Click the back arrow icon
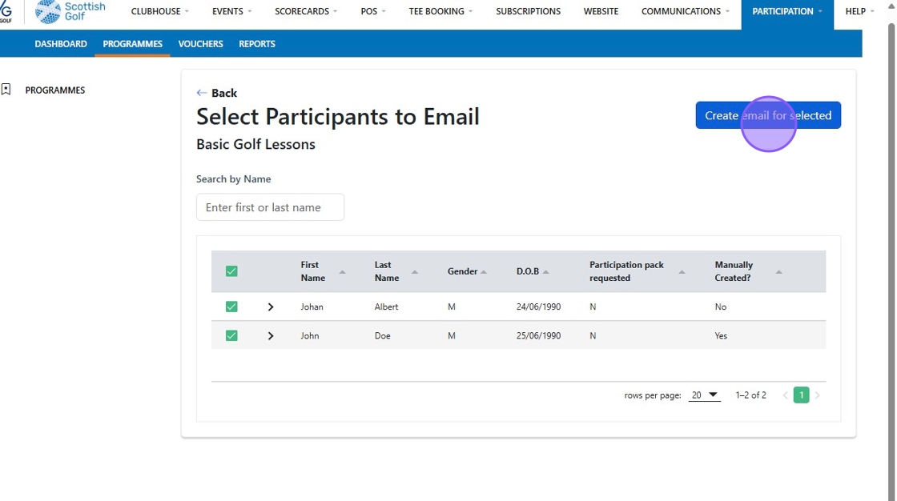This screenshot has height=501, width=897. point(202,93)
